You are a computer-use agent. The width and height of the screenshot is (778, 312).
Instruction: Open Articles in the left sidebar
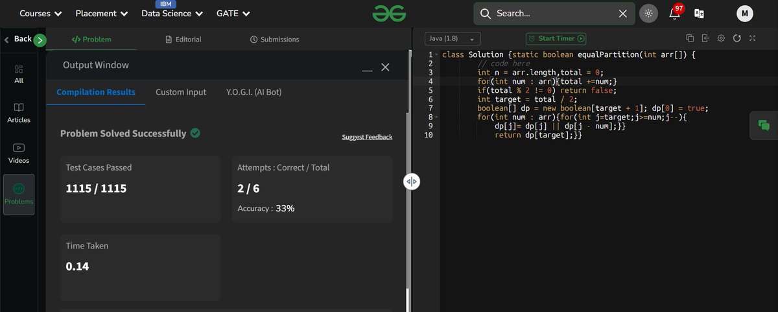click(19, 113)
